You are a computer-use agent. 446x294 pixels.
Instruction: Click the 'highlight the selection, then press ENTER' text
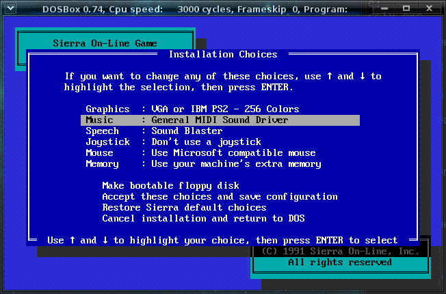179,88
